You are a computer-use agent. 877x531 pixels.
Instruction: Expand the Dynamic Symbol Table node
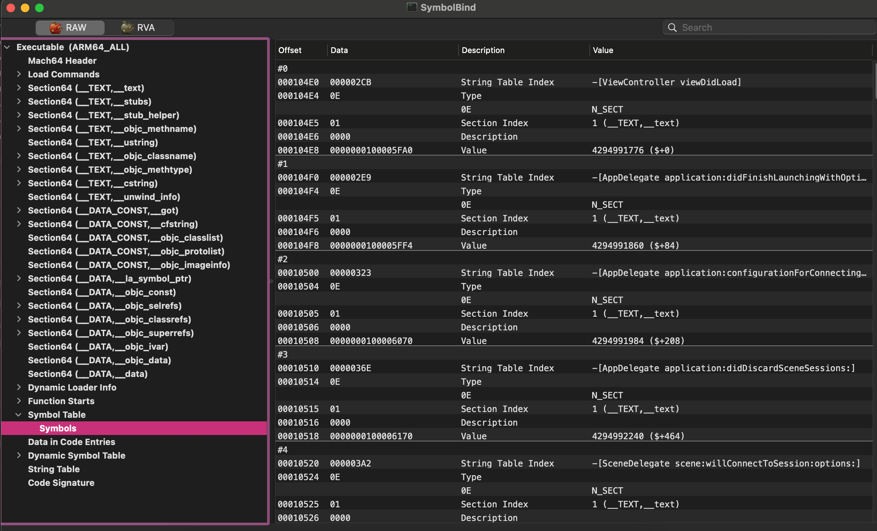[x=19, y=455]
